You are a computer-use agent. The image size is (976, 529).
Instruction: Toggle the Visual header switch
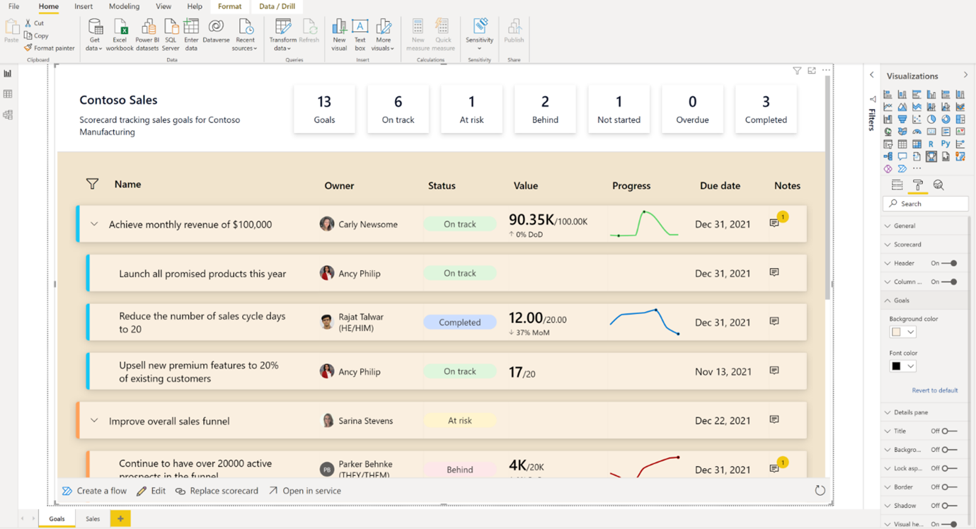(x=950, y=524)
